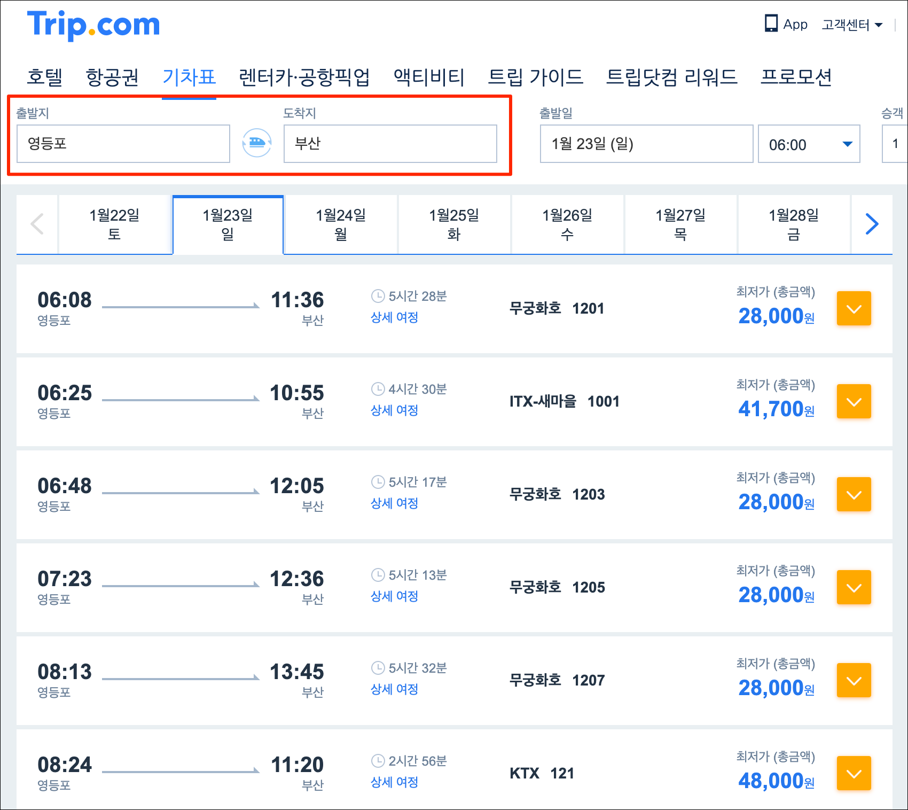
Task: Open the 06:00 departure time dropdown
Action: click(809, 144)
